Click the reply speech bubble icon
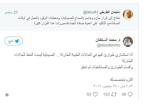Screen dimensions: 145x105 click(x=130, y=94)
